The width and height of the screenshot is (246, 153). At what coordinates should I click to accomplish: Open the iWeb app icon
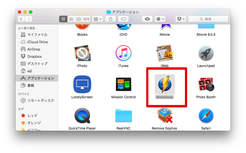click(165, 54)
